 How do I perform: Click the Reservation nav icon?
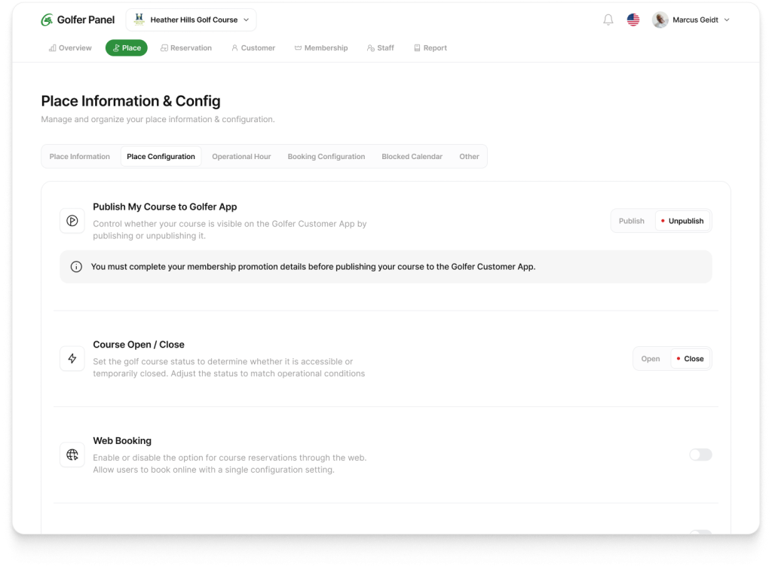[x=164, y=47]
